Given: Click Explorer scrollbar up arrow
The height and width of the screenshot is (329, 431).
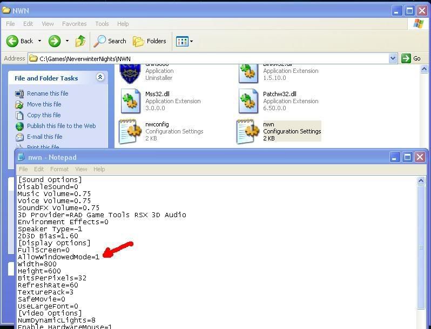Looking at the screenshot, I should click(424, 69).
